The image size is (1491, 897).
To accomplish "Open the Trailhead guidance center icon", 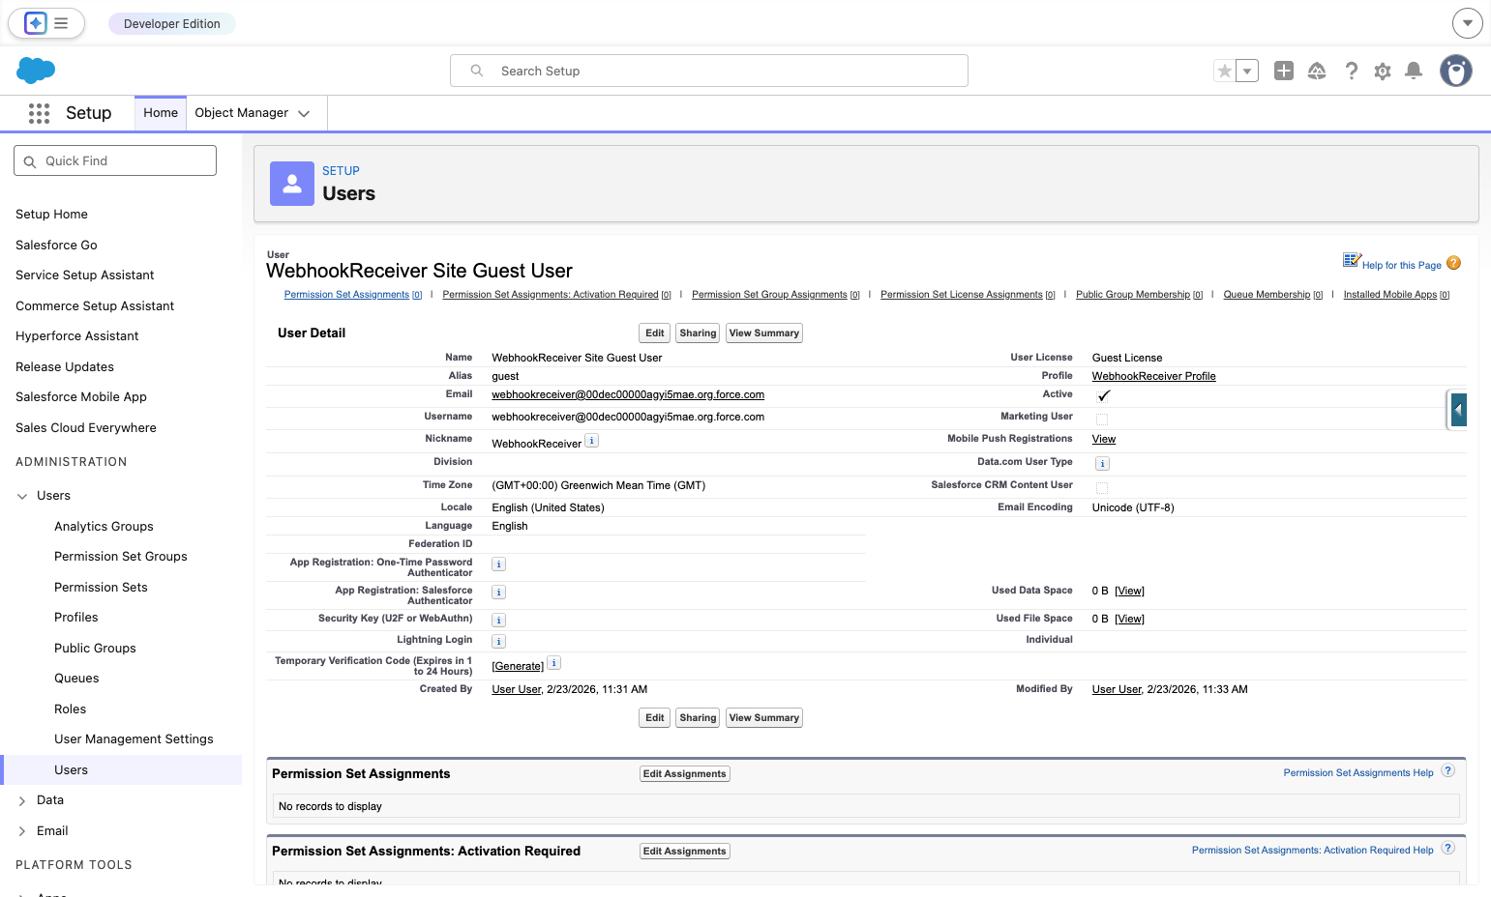I will point(1317,71).
